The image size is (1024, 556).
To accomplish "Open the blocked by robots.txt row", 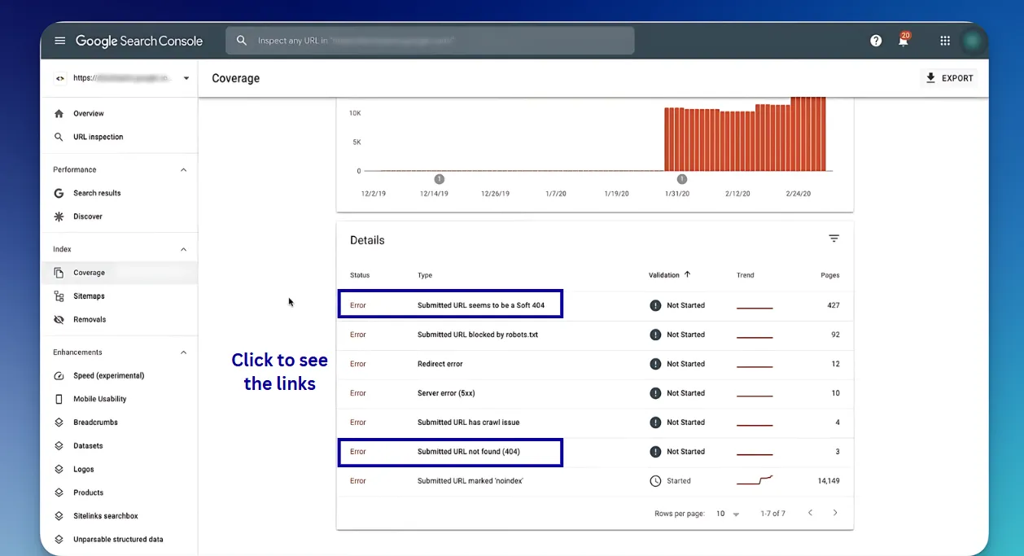I will (x=595, y=335).
